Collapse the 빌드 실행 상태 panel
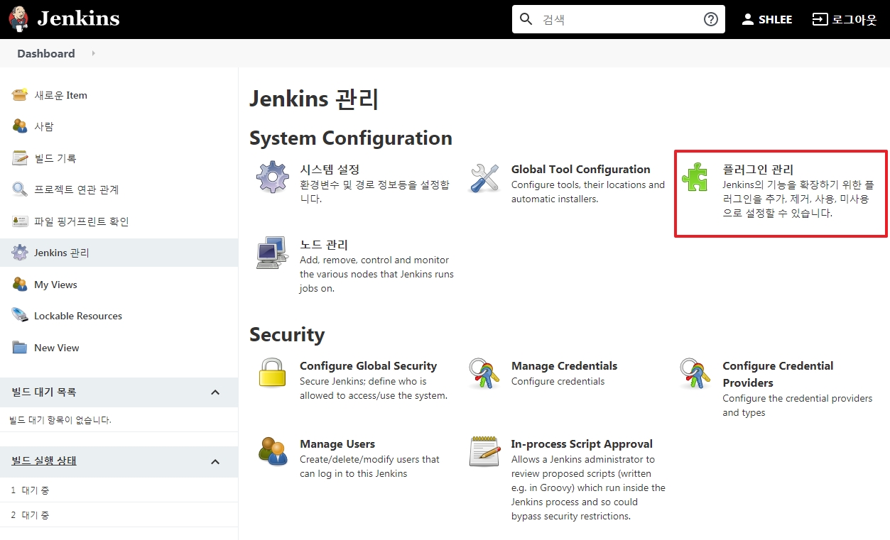Screen dimensions: 890x540 pyautogui.click(x=215, y=461)
